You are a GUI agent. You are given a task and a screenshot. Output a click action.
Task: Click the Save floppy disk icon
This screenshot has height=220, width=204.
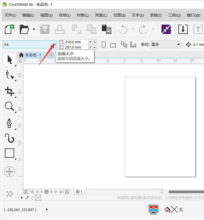(x=45, y=29)
